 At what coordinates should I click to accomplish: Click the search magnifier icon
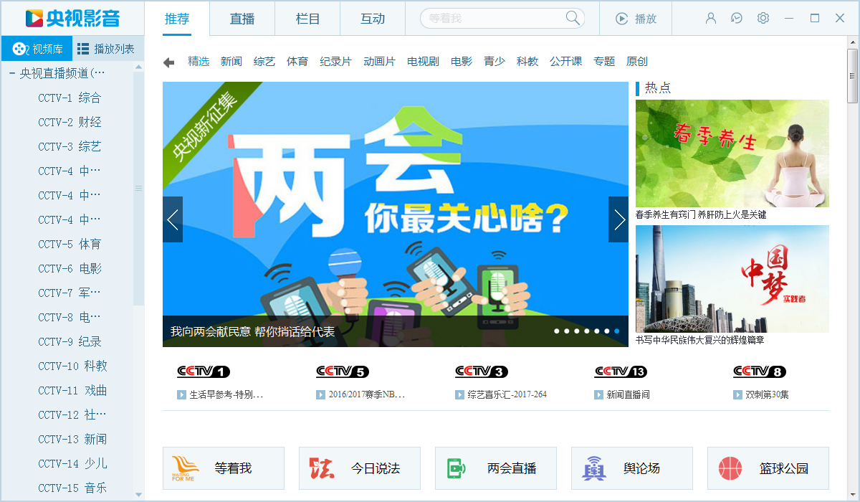[573, 18]
